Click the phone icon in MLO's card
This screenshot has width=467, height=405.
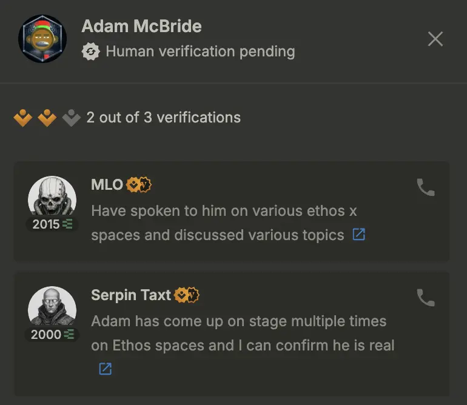tap(426, 187)
